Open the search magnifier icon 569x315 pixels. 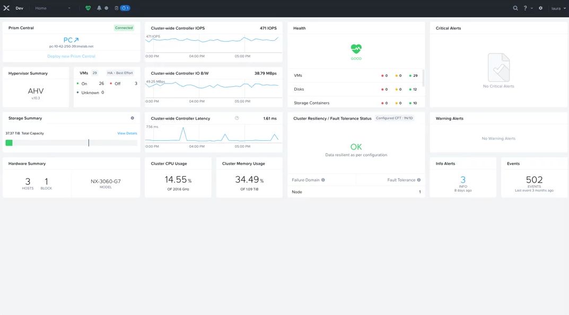[515, 8]
